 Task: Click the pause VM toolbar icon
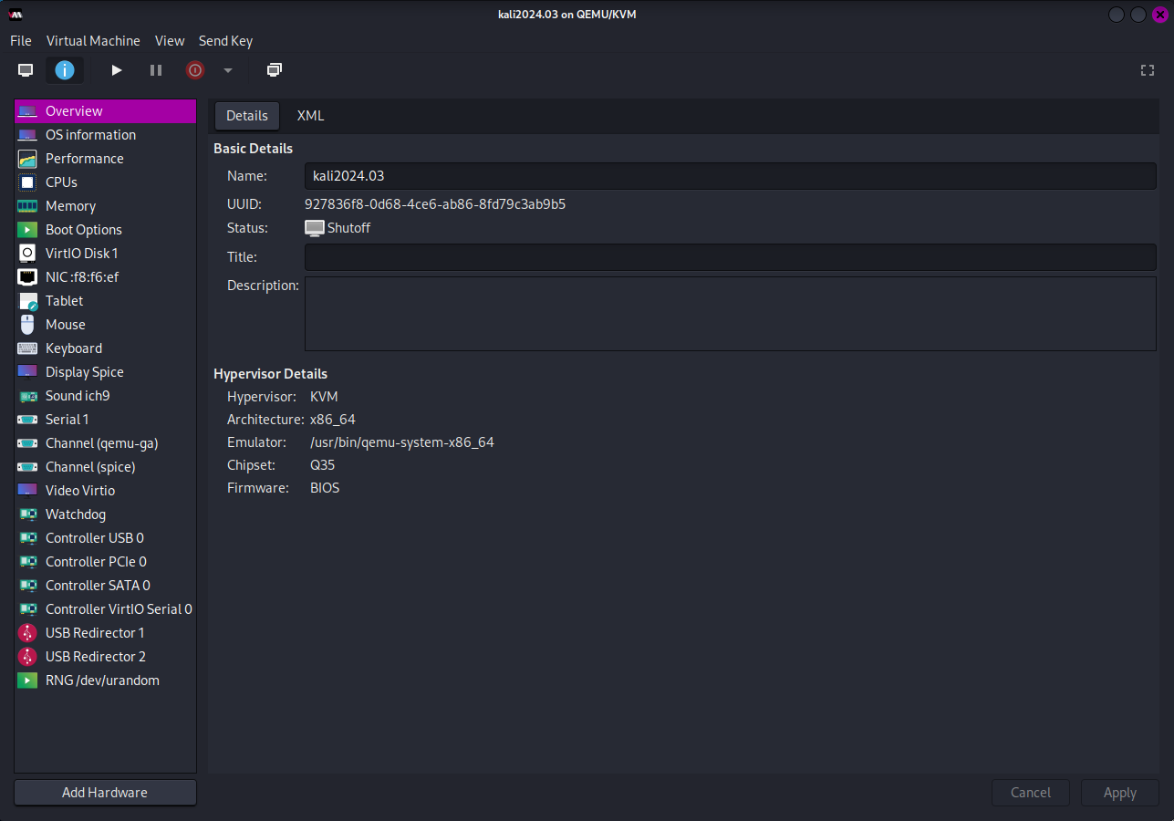tap(156, 70)
